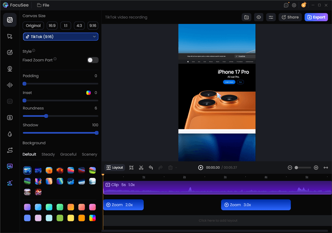Click 'Click here to add layout' track
332x233 pixels.
click(218, 220)
